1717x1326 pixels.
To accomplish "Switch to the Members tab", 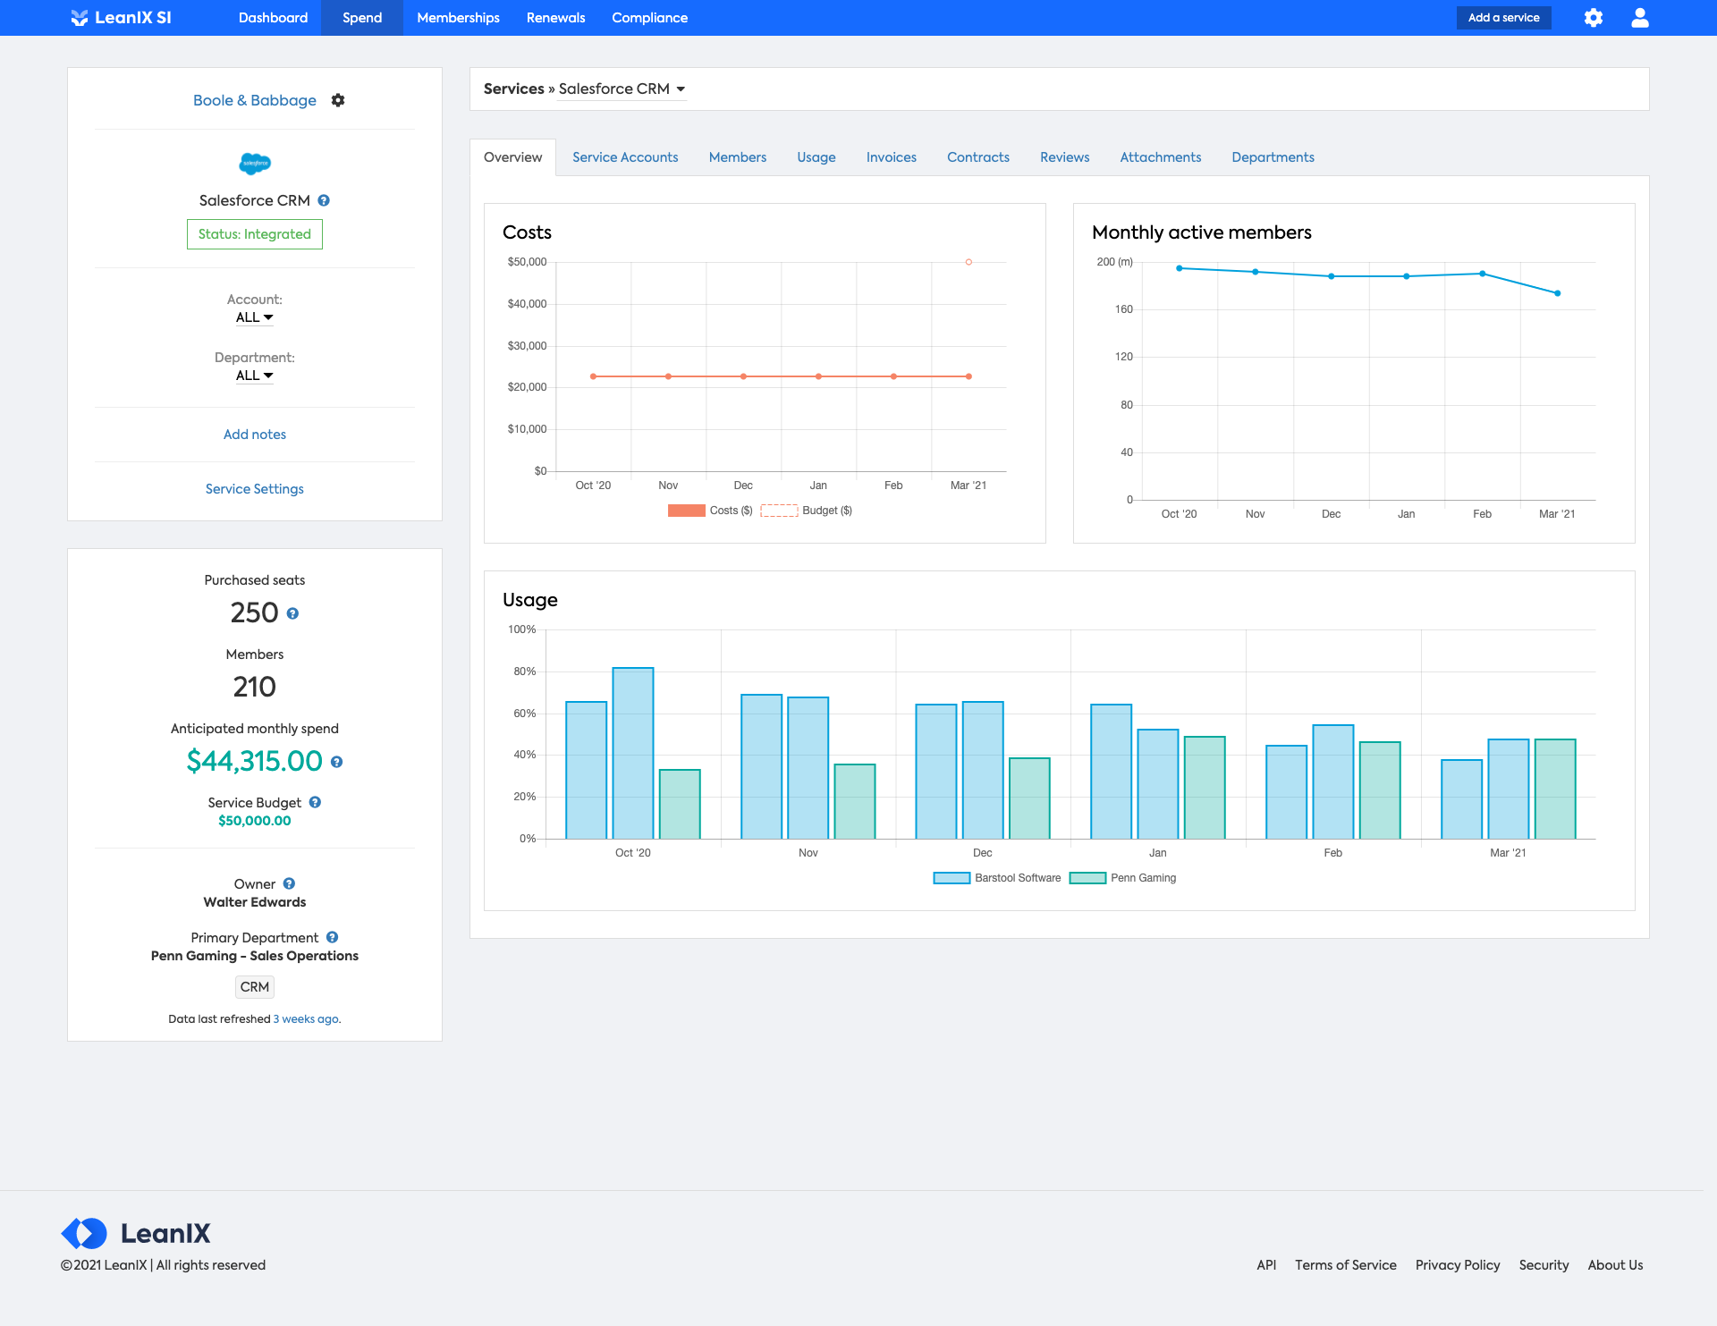I will pos(738,156).
